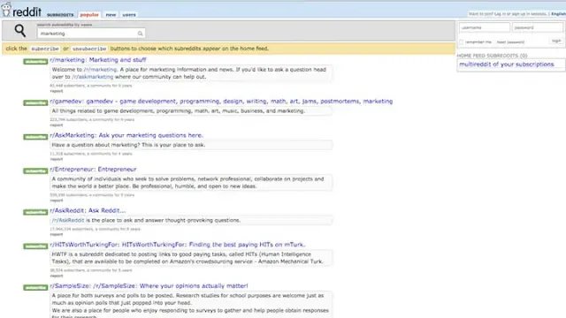The image size is (566, 318).
Task: Click the large magnifying glass search icon
Action: coord(19,31)
